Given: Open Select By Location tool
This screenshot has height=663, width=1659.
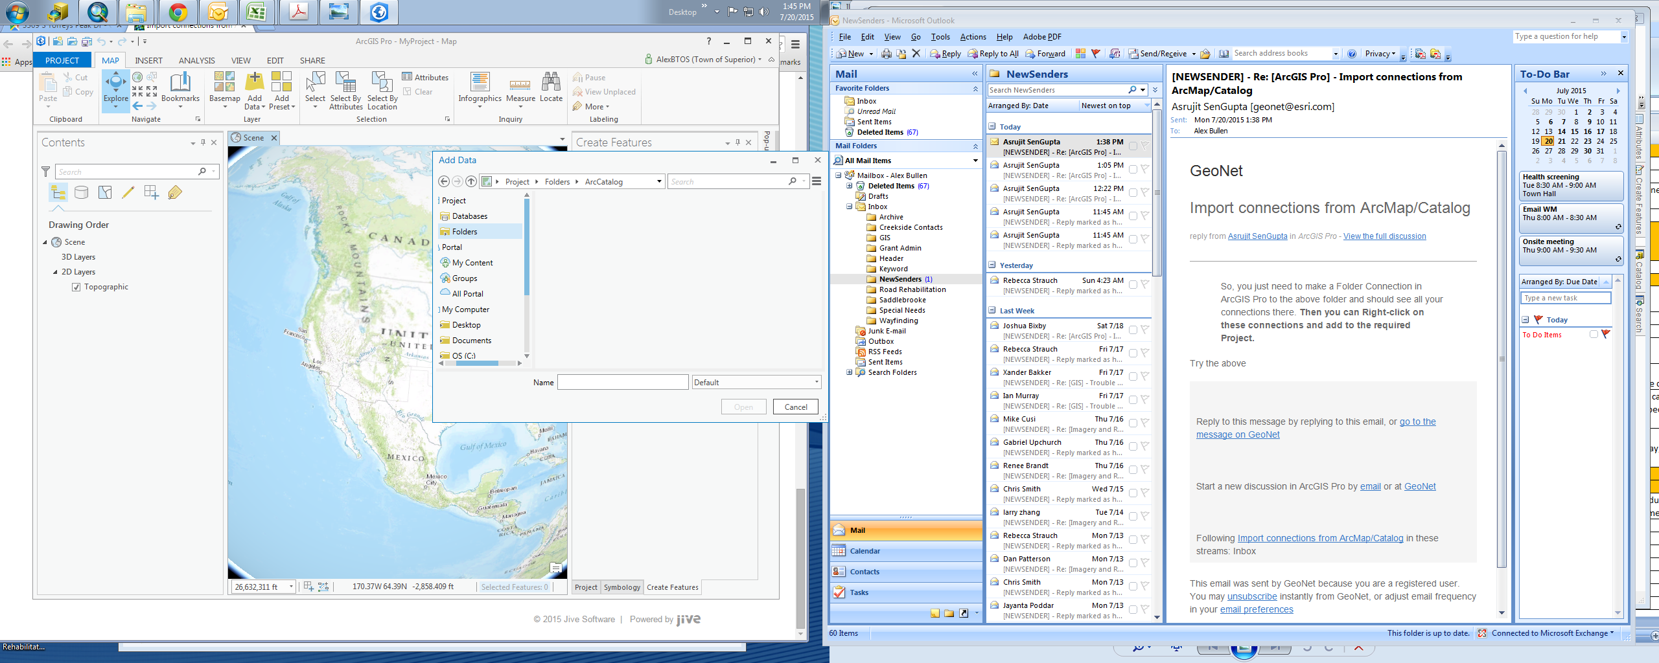Looking at the screenshot, I should pyautogui.click(x=382, y=89).
